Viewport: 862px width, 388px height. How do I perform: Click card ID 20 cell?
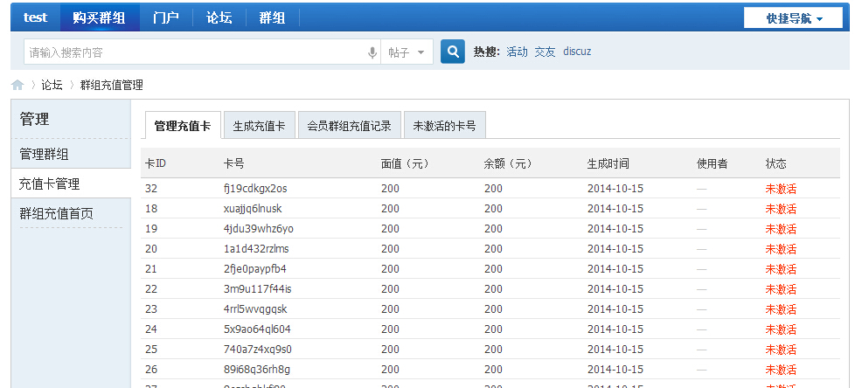point(151,249)
